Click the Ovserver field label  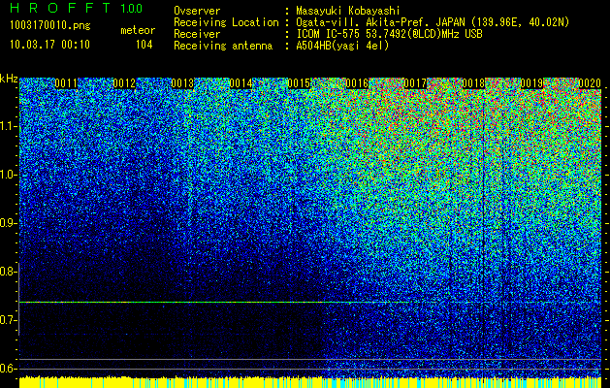tap(197, 11)
